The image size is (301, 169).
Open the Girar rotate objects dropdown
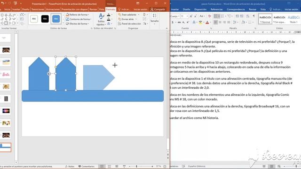pyautogui.click(x=145, y=23)
